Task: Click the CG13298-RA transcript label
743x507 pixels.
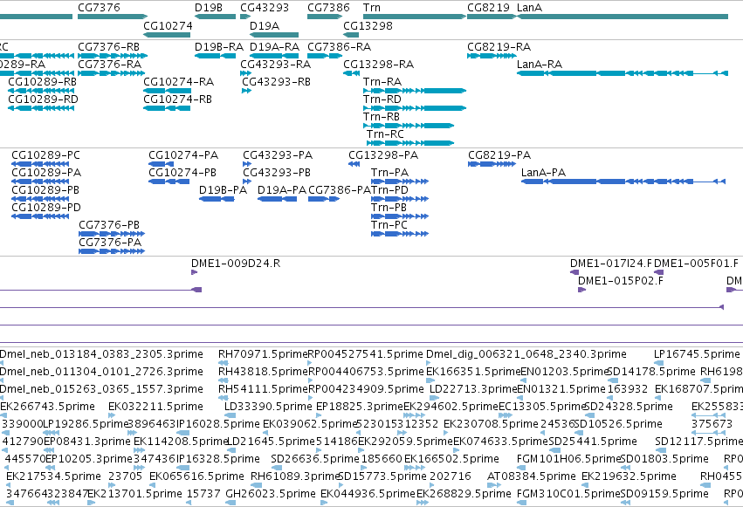Action: 379,64
